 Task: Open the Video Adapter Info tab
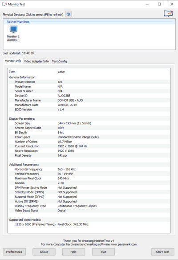coord(36,61)
